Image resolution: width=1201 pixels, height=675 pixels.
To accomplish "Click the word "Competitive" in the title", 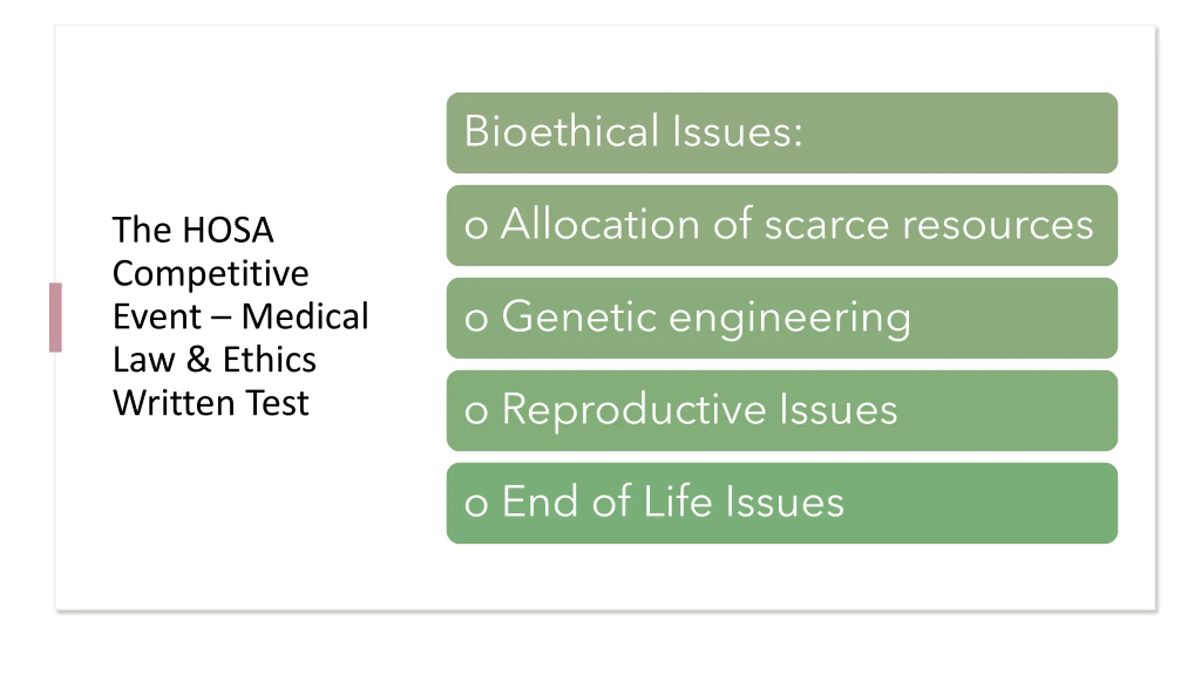I will [211, 273].
